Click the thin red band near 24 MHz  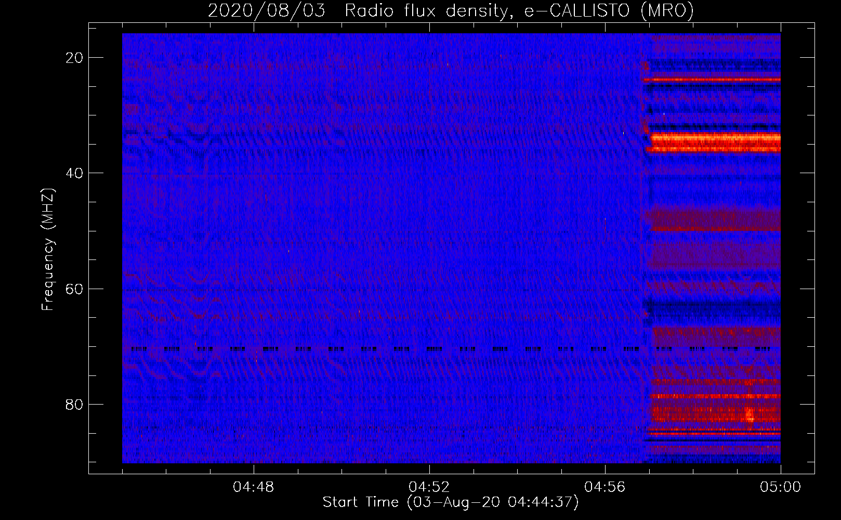712,80
